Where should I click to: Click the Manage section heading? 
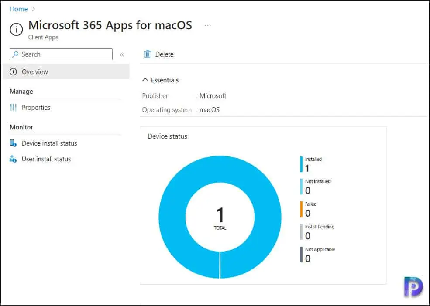click(x=21, y=92)
